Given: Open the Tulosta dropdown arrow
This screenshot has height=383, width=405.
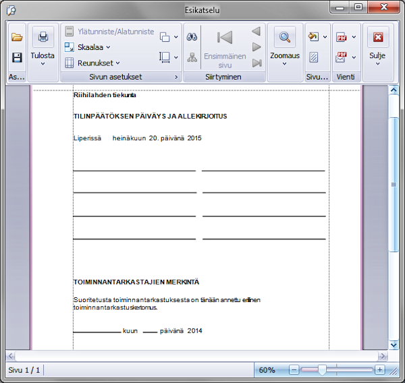Looking at the screenshot, I should click(x=43, y=64).
